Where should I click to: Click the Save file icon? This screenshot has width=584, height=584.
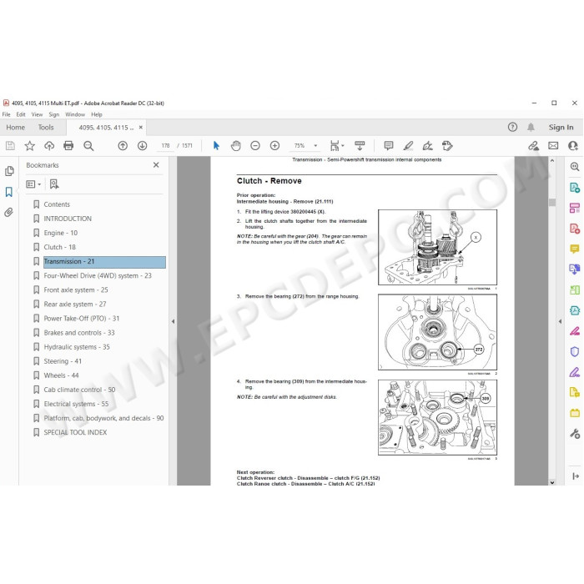click(10, 146)
